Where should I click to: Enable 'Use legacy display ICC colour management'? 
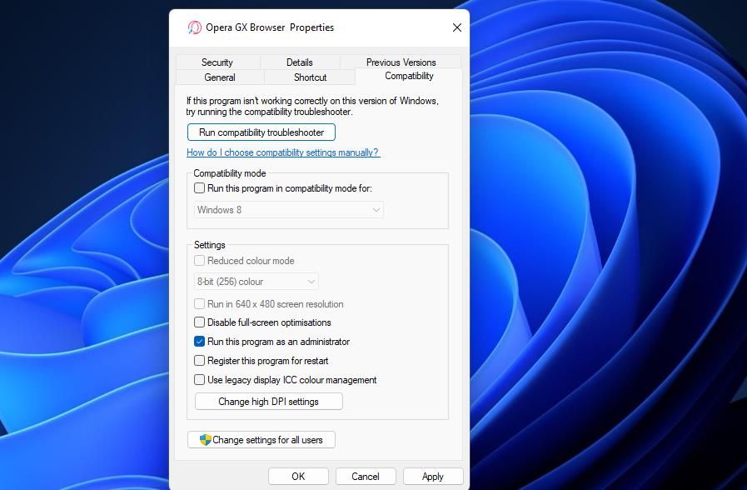[x=200, y=380]
